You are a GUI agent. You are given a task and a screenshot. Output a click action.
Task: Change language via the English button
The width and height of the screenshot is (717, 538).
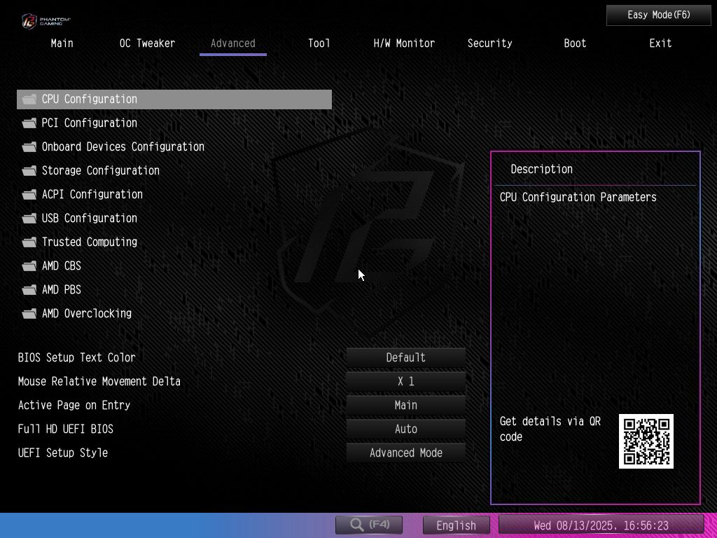[457, 525]
